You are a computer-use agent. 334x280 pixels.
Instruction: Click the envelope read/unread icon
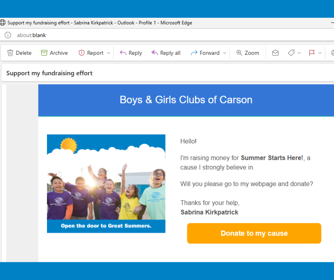(x=275, y=53)
